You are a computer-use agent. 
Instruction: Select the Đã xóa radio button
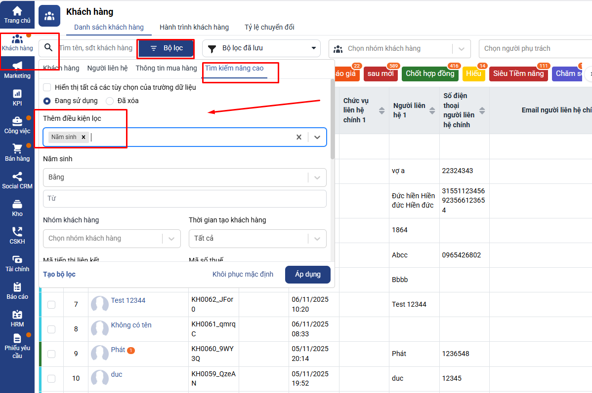(x=110, y=101)
